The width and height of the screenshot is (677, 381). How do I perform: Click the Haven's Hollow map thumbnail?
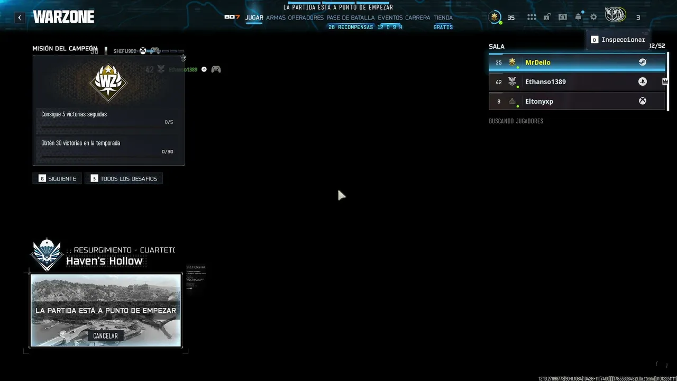(x=106, y=310)
